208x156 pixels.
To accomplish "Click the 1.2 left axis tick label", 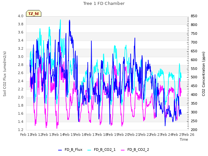I will [20, 130].
